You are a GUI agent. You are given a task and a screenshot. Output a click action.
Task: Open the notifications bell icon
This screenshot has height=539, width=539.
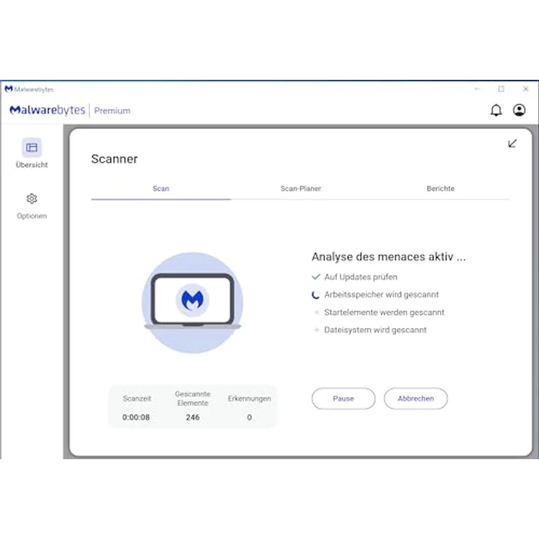tap(496, 111)
